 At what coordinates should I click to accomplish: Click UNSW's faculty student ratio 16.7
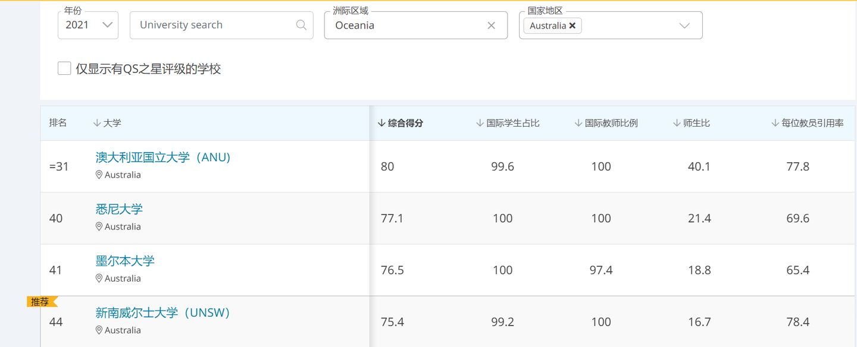(699, 322)
